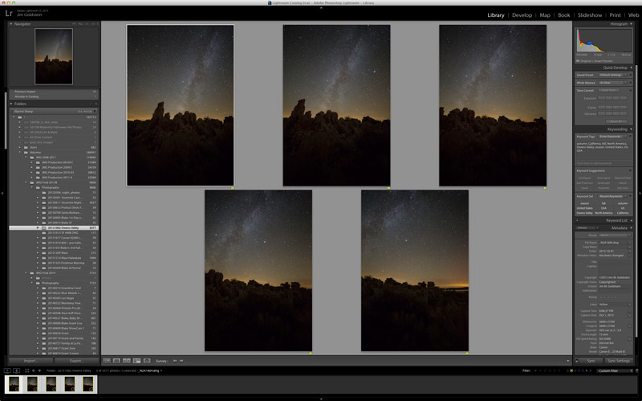Click the Exposure adjustment buttons row
The image size is (642, 401).
click(612, 98)
